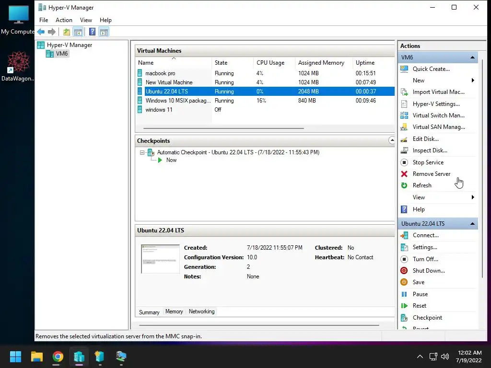Open the Help menu in menu bar
Image resolution: width=491 pixels, height=368 pixels.
coord(105,20)
